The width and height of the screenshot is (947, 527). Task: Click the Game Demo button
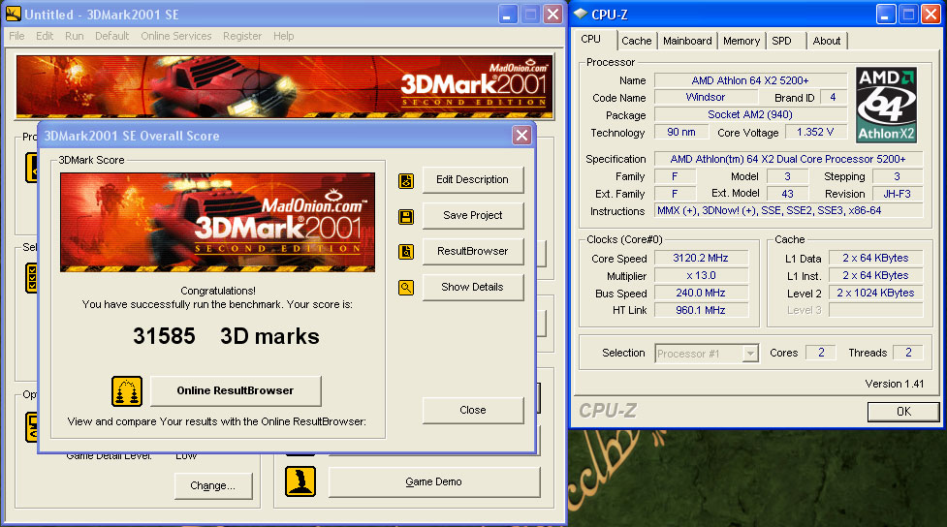coord(433,481)
